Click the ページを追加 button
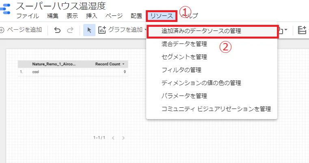 (x=21, y=30)
